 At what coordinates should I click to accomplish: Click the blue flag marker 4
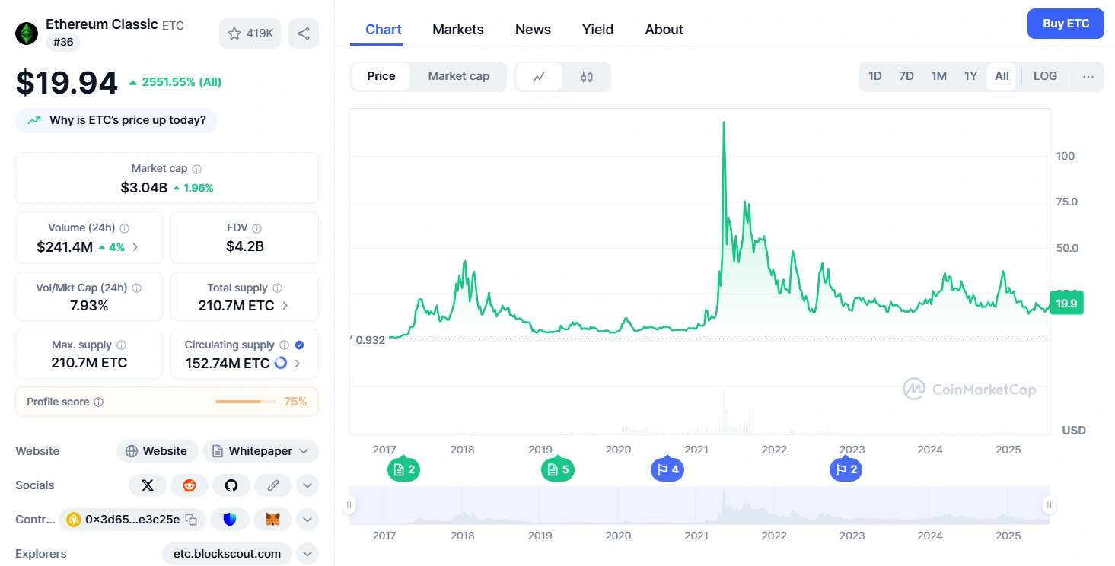click(x=667, y=469)
